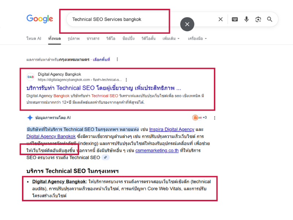Open three-dot menu beside Digital Agency Bangkok URL
The width and height of the screenshot is (293, 220).
pyautogui.click(x=126, y=80)
